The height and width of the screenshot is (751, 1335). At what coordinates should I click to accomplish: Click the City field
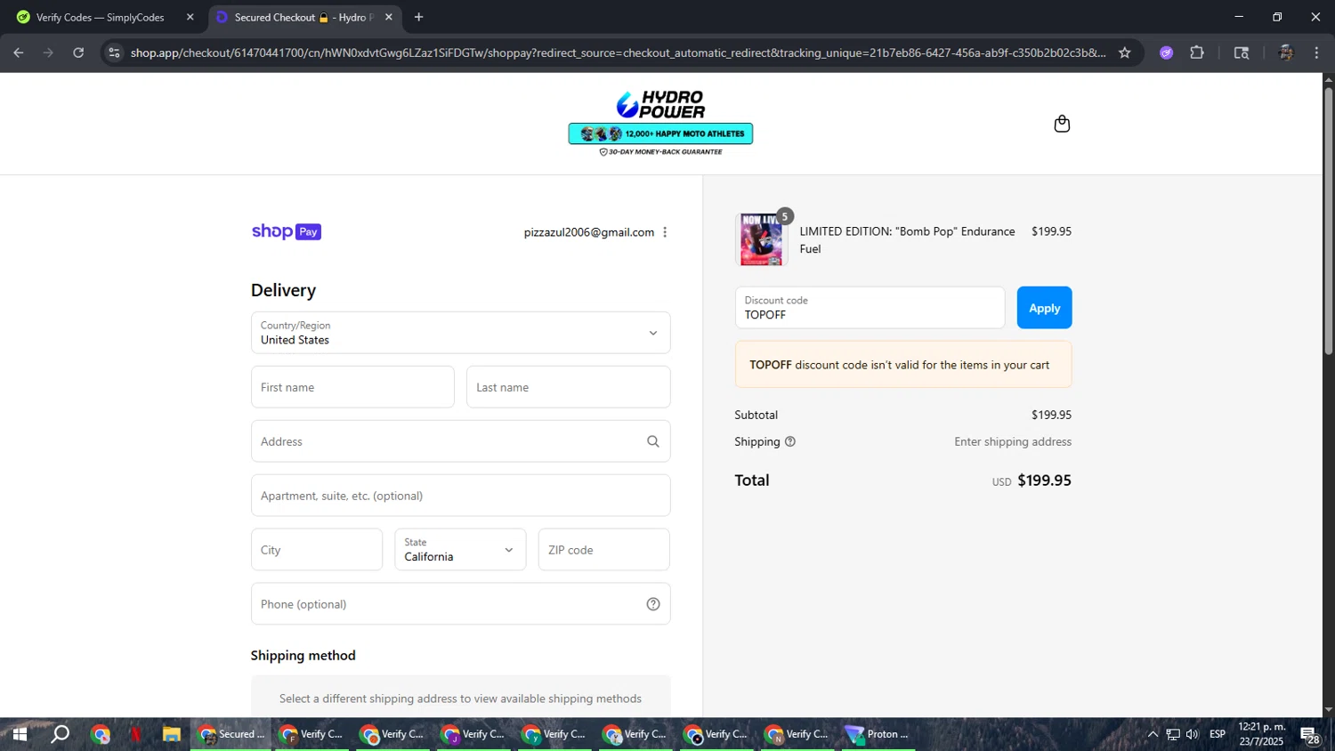(x=317, y=550)
